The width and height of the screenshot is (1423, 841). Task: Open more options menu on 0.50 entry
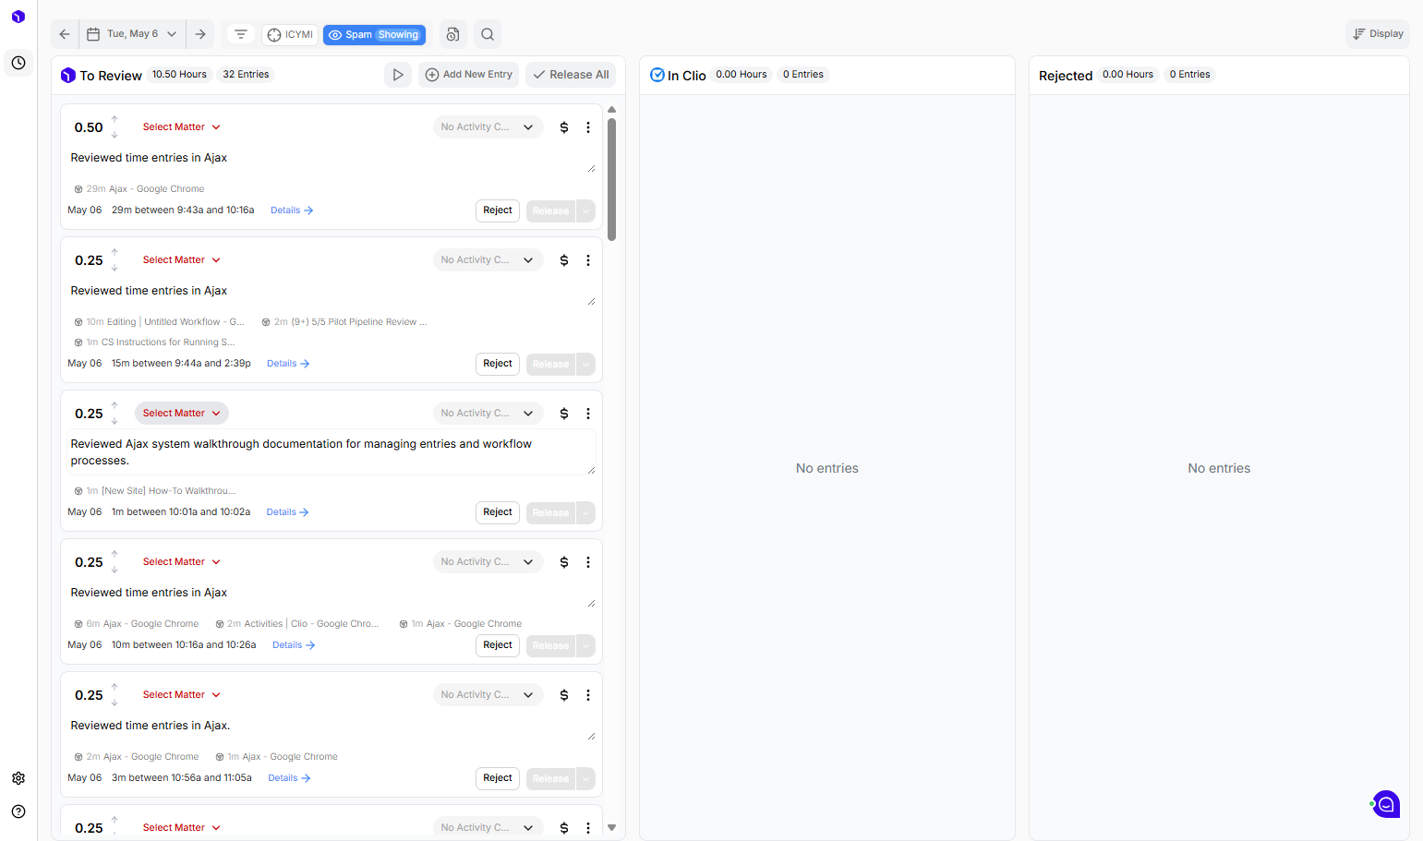[x=588, y=127]
